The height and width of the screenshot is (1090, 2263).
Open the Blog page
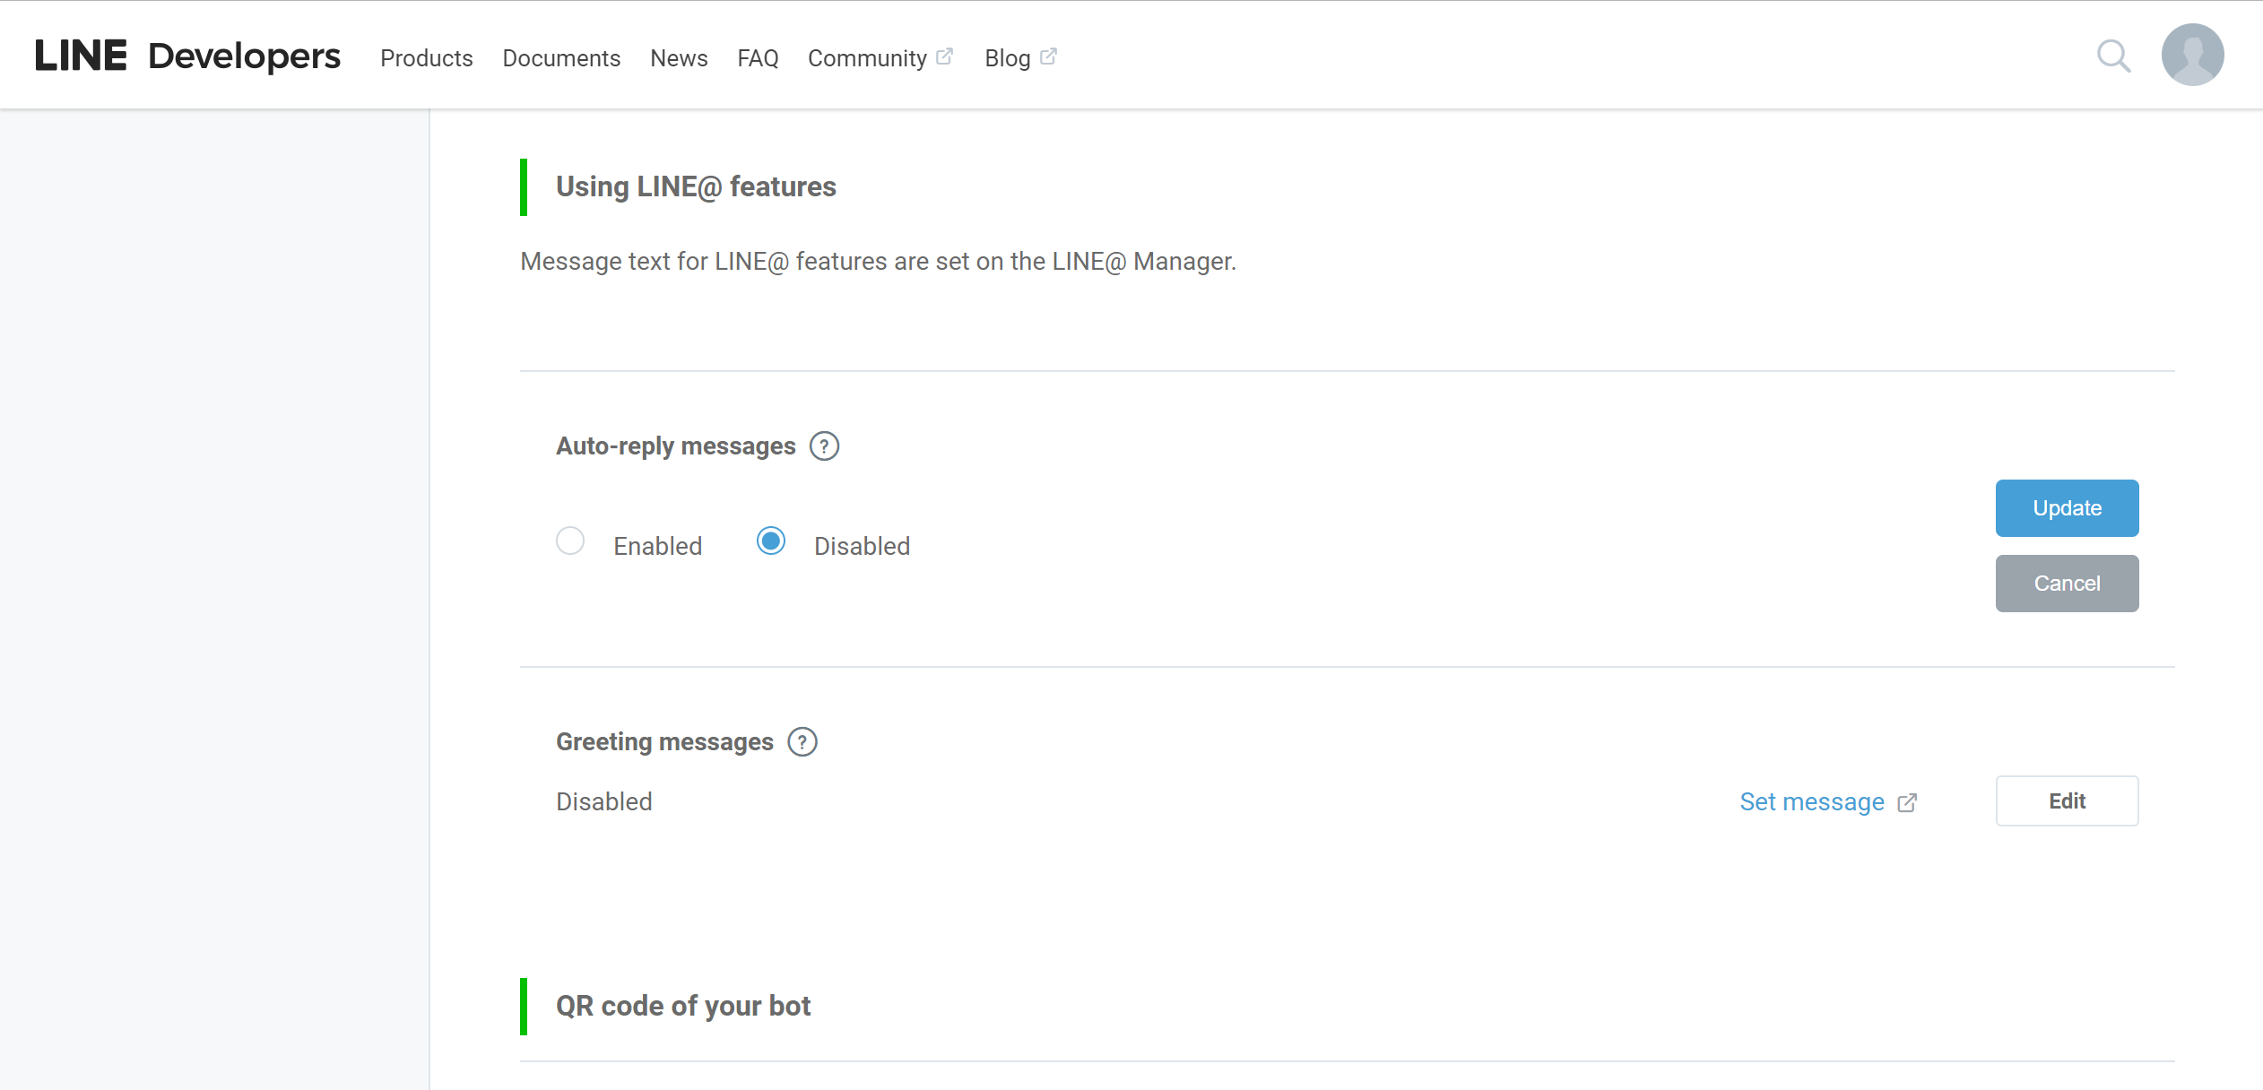pos(1008,57)
